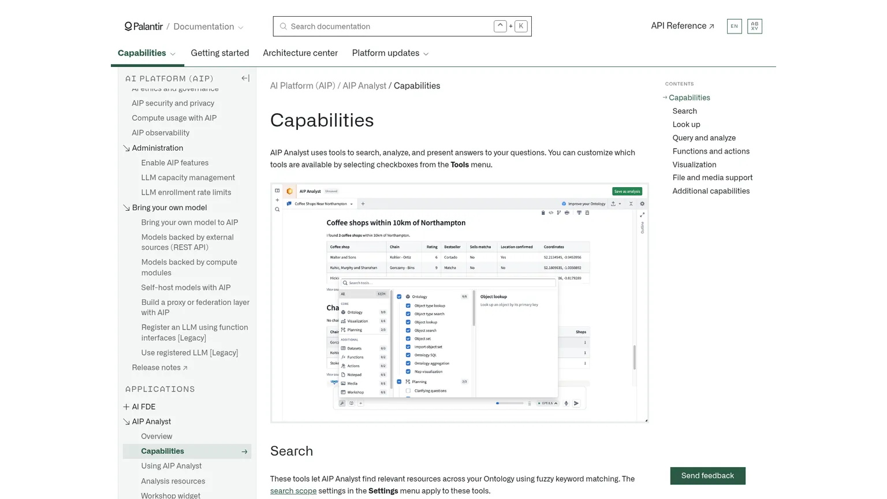Open Release notes external link in sidebar
The width and height of the screenshot is (887, 499).
(159, 367)
